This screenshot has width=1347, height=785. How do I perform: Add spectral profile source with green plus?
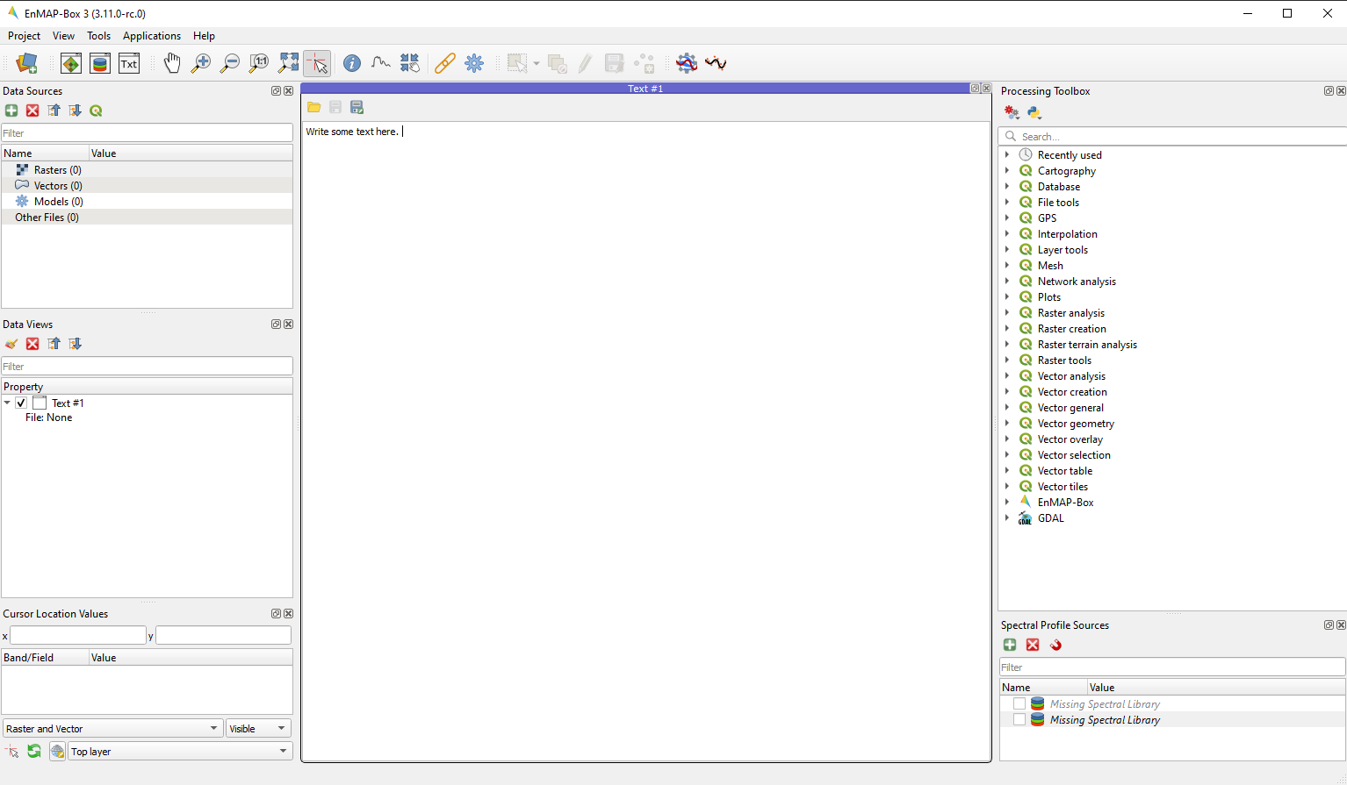pos(1010,645)
